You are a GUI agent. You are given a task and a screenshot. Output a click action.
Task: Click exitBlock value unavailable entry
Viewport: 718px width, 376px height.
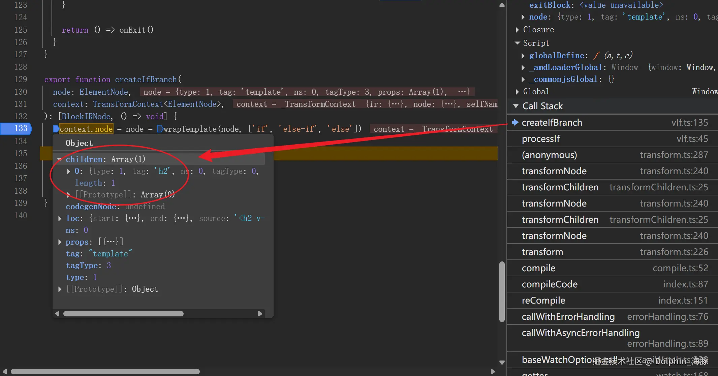tap(596, 5)
